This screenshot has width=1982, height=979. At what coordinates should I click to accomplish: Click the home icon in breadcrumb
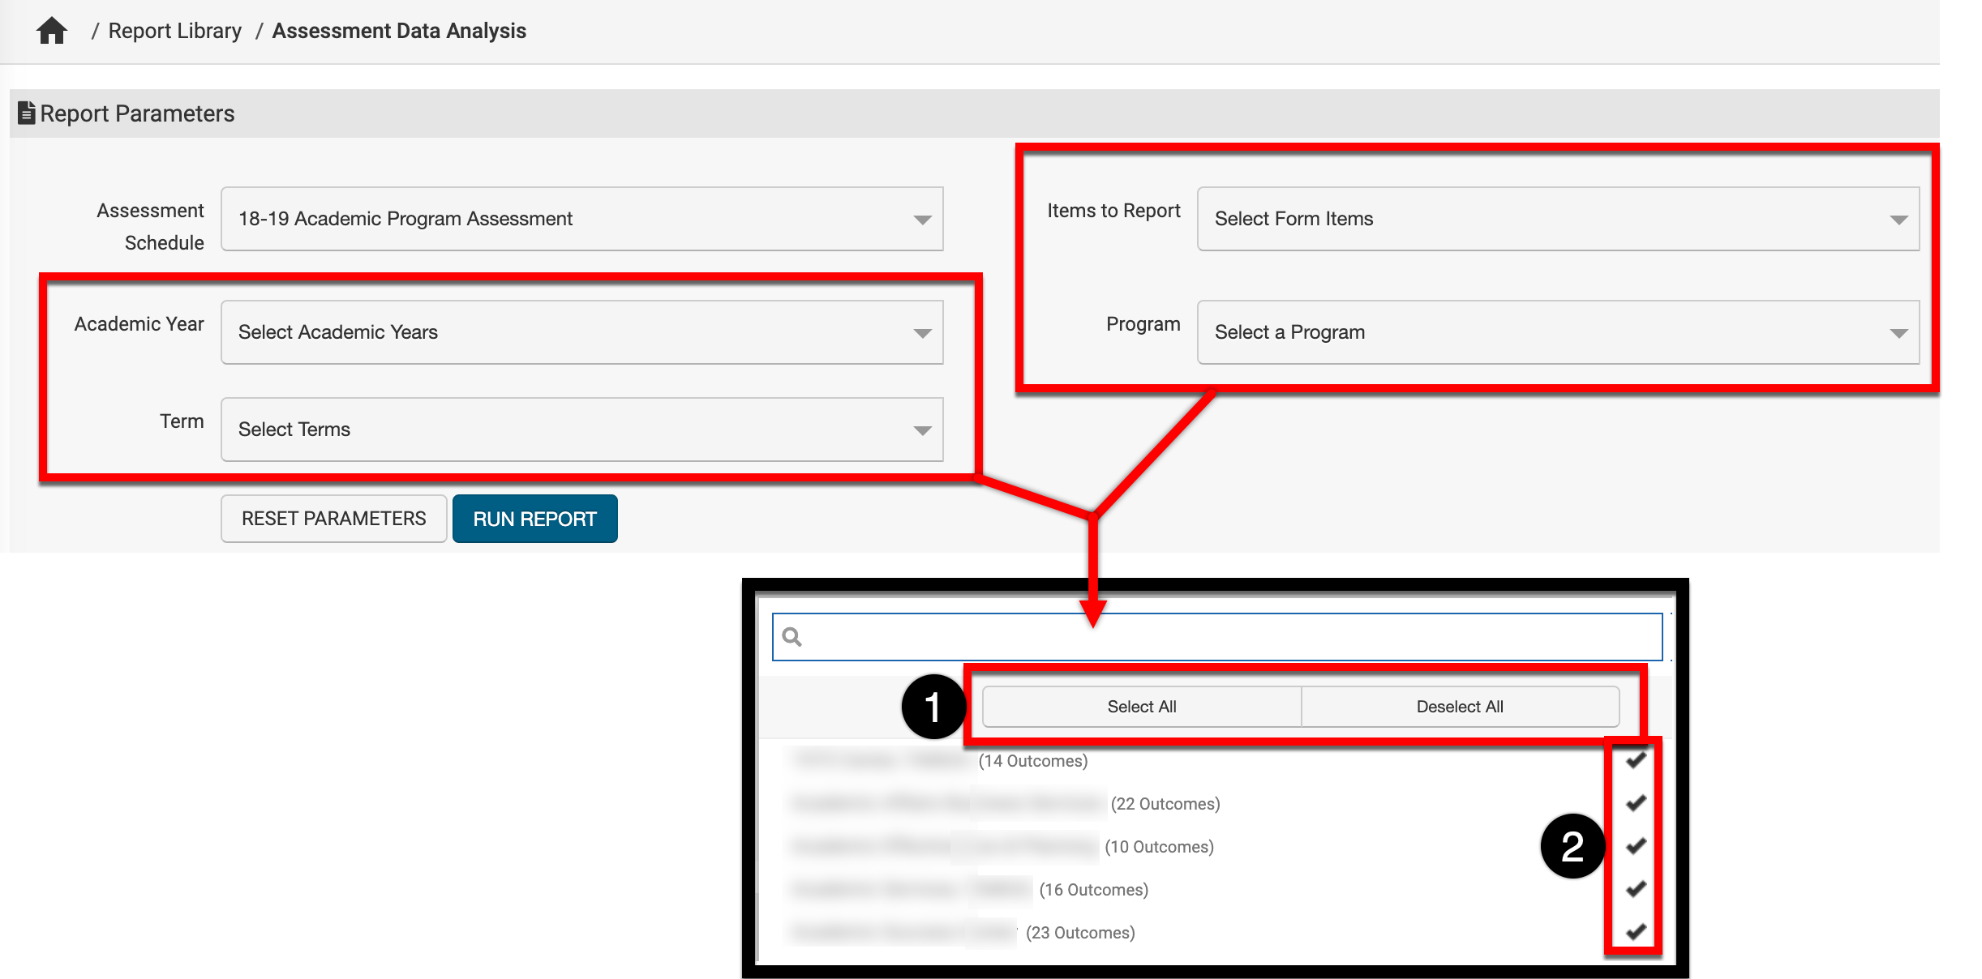pyautogui.click(x=52, y=31)
